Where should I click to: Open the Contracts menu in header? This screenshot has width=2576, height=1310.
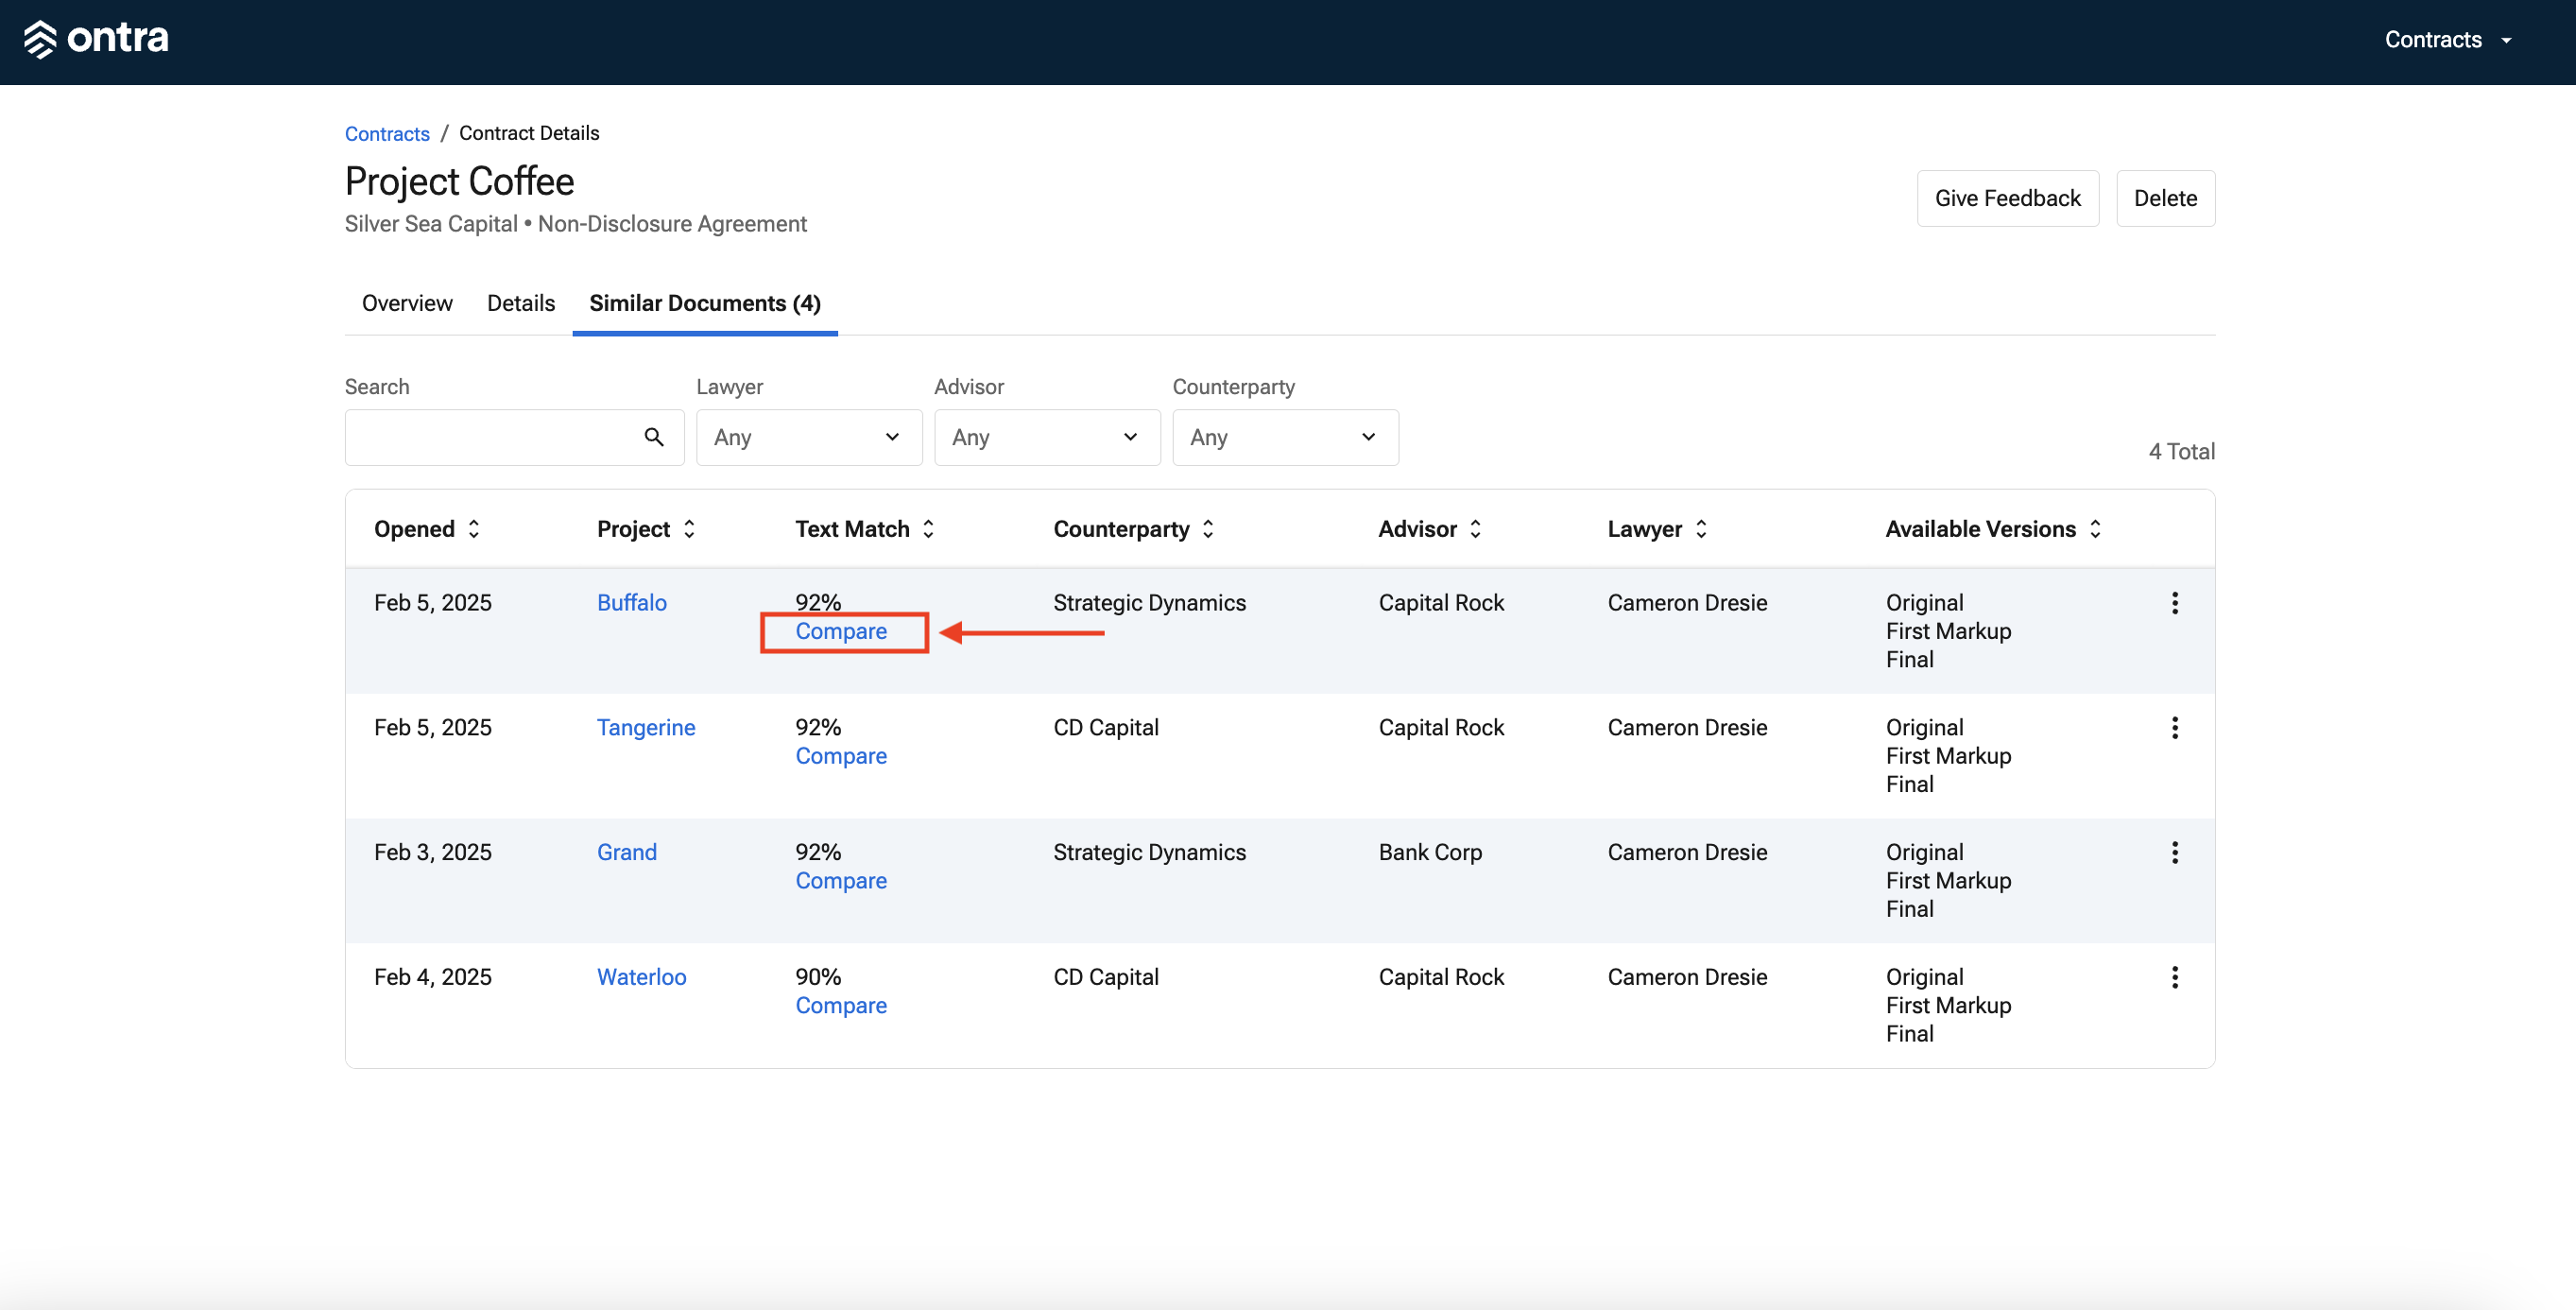coord(2447,40)
